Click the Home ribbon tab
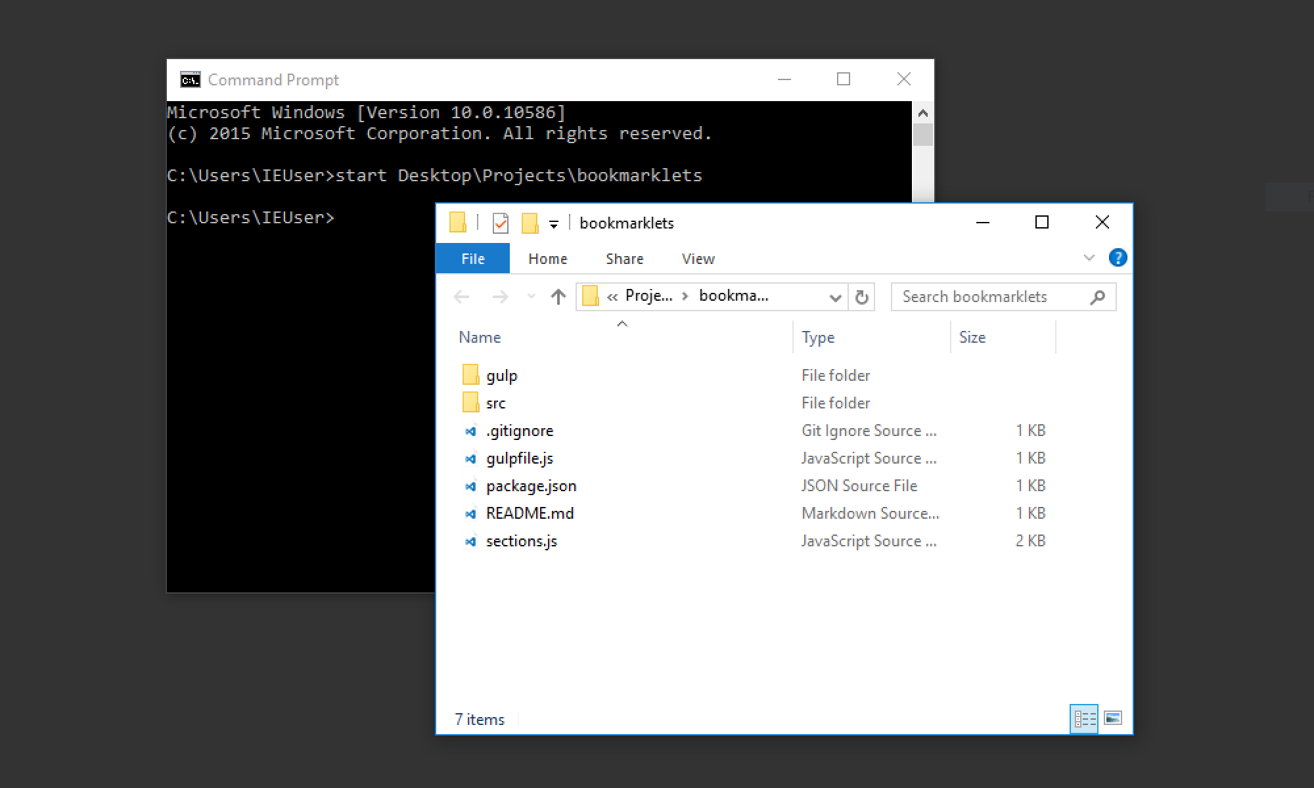Image resolution: width=1314 pixels, height=788 pixels. pos(546,259)
